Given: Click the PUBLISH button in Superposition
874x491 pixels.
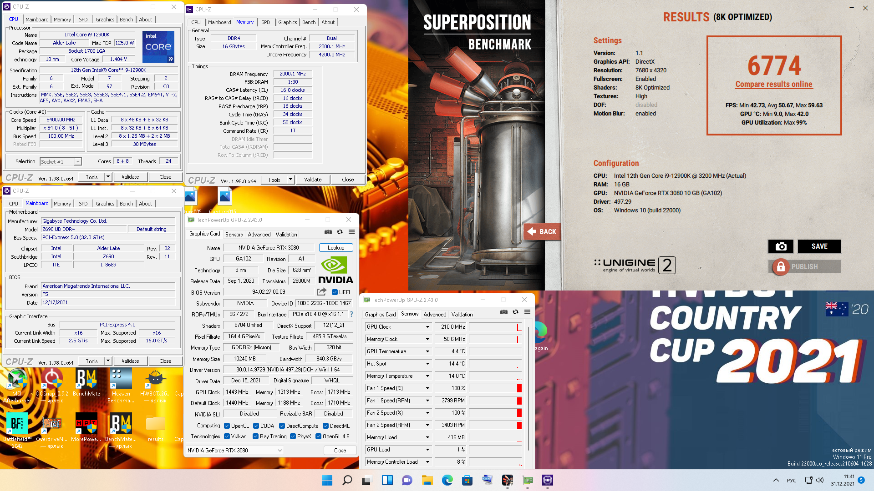Looking at the screenshot, I should coord(805,266).
